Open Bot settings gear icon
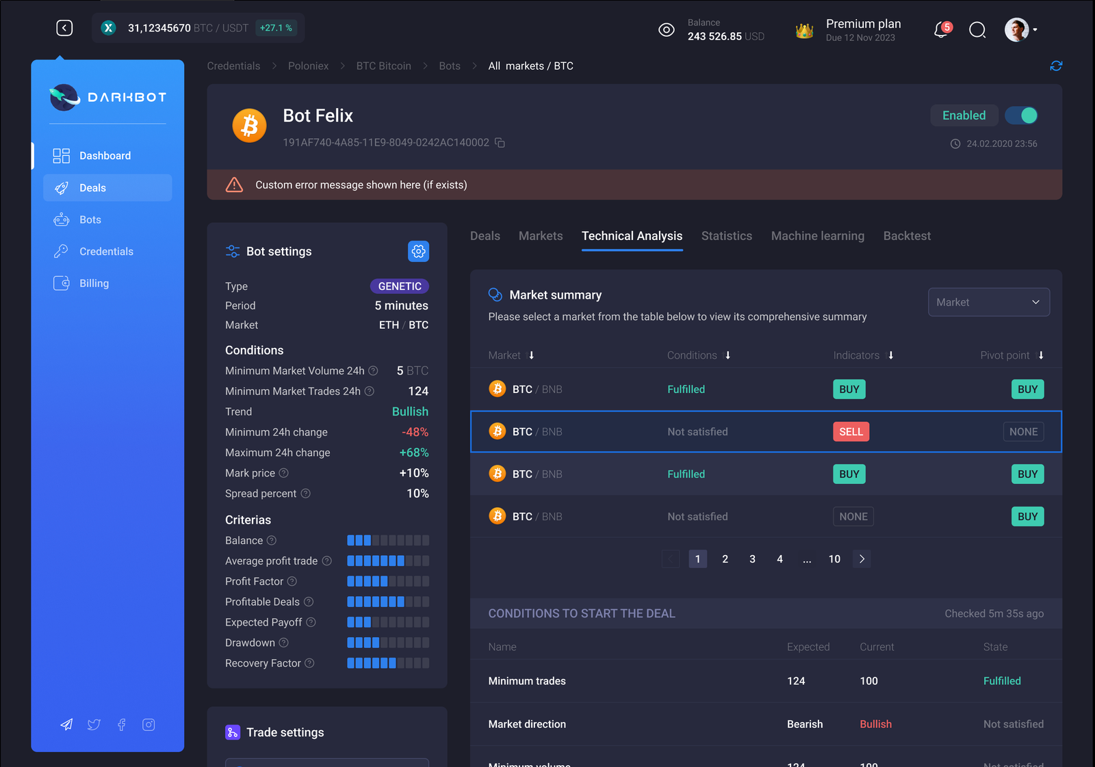This screenshot has height=767, width=1095. tap(418, 252)
